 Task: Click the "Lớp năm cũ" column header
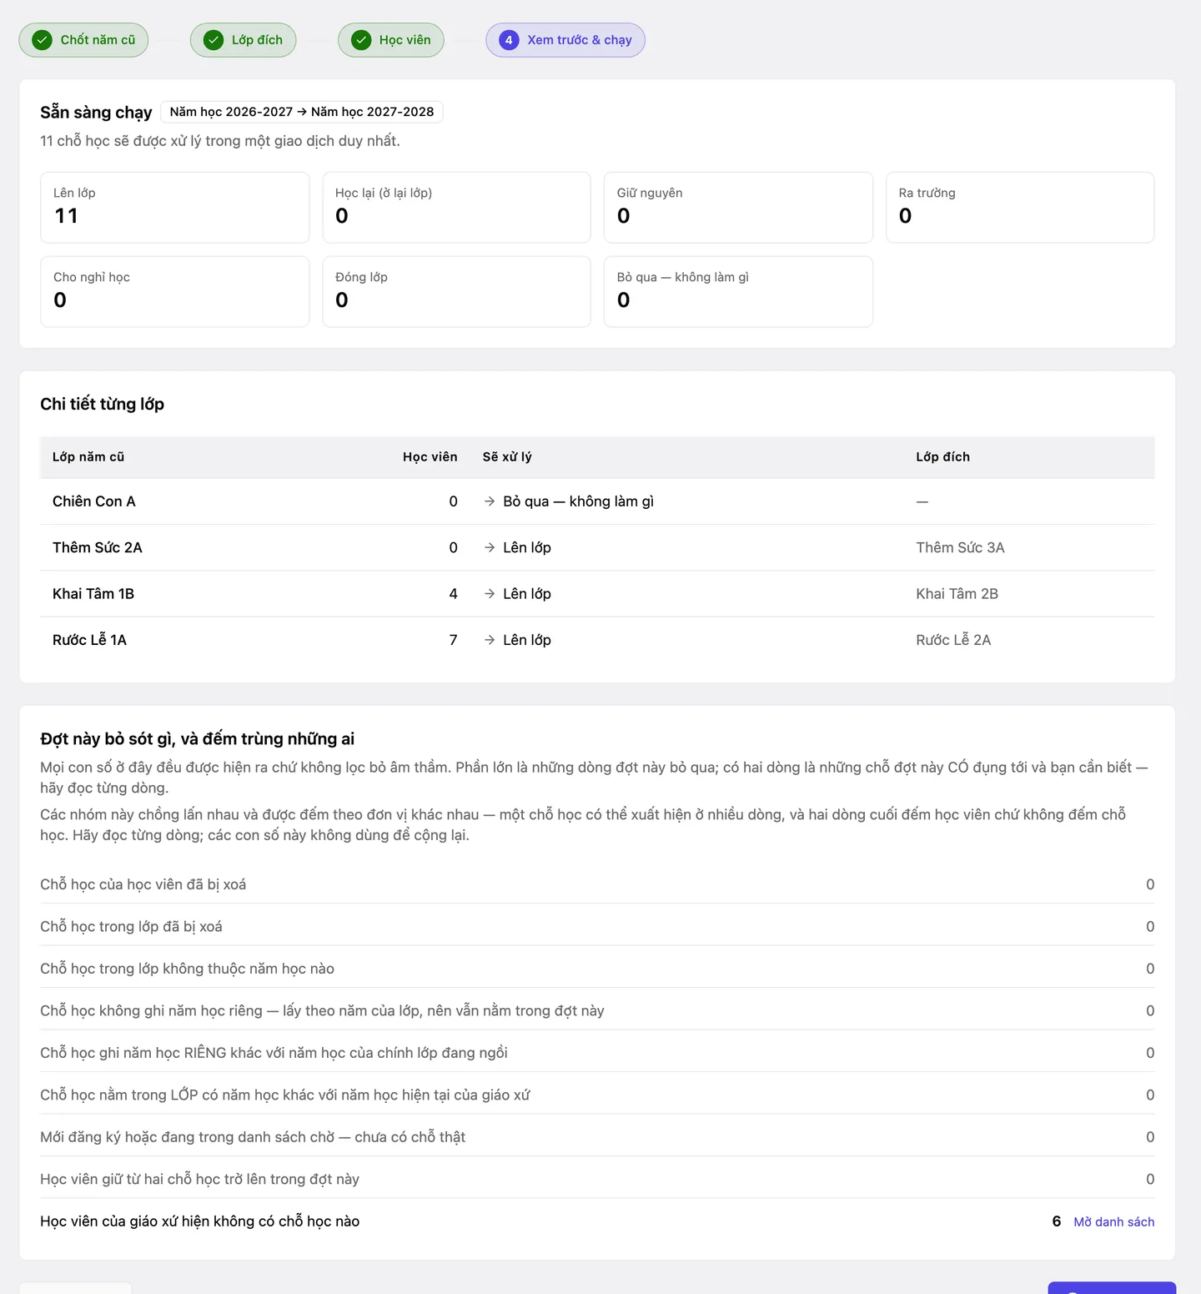click(88, 457)
